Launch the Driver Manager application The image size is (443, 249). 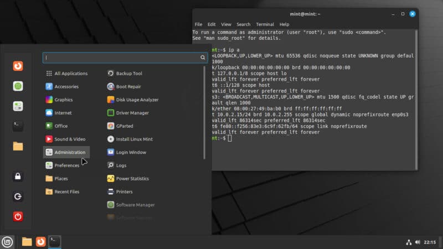point(132,113)
